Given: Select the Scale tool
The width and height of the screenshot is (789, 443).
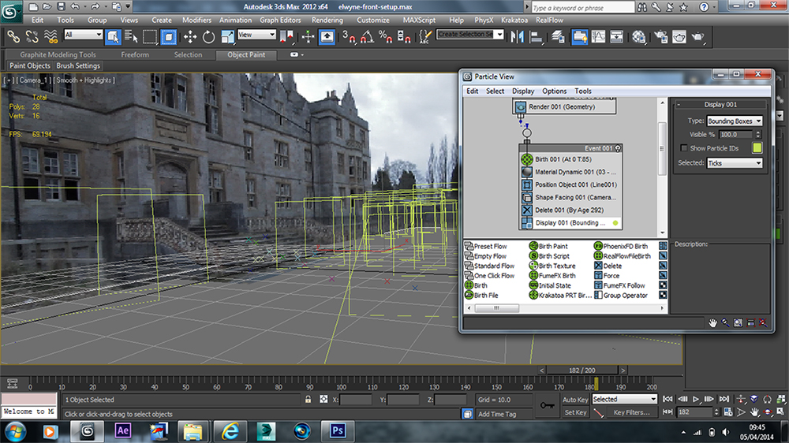Looking at the screenshot, I should 227,36.
